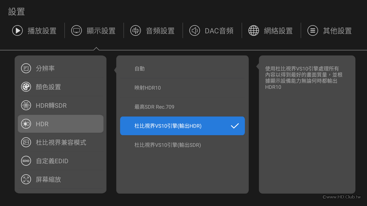
Task: Click the EDID badge icon
Action: tap(26, 161)
